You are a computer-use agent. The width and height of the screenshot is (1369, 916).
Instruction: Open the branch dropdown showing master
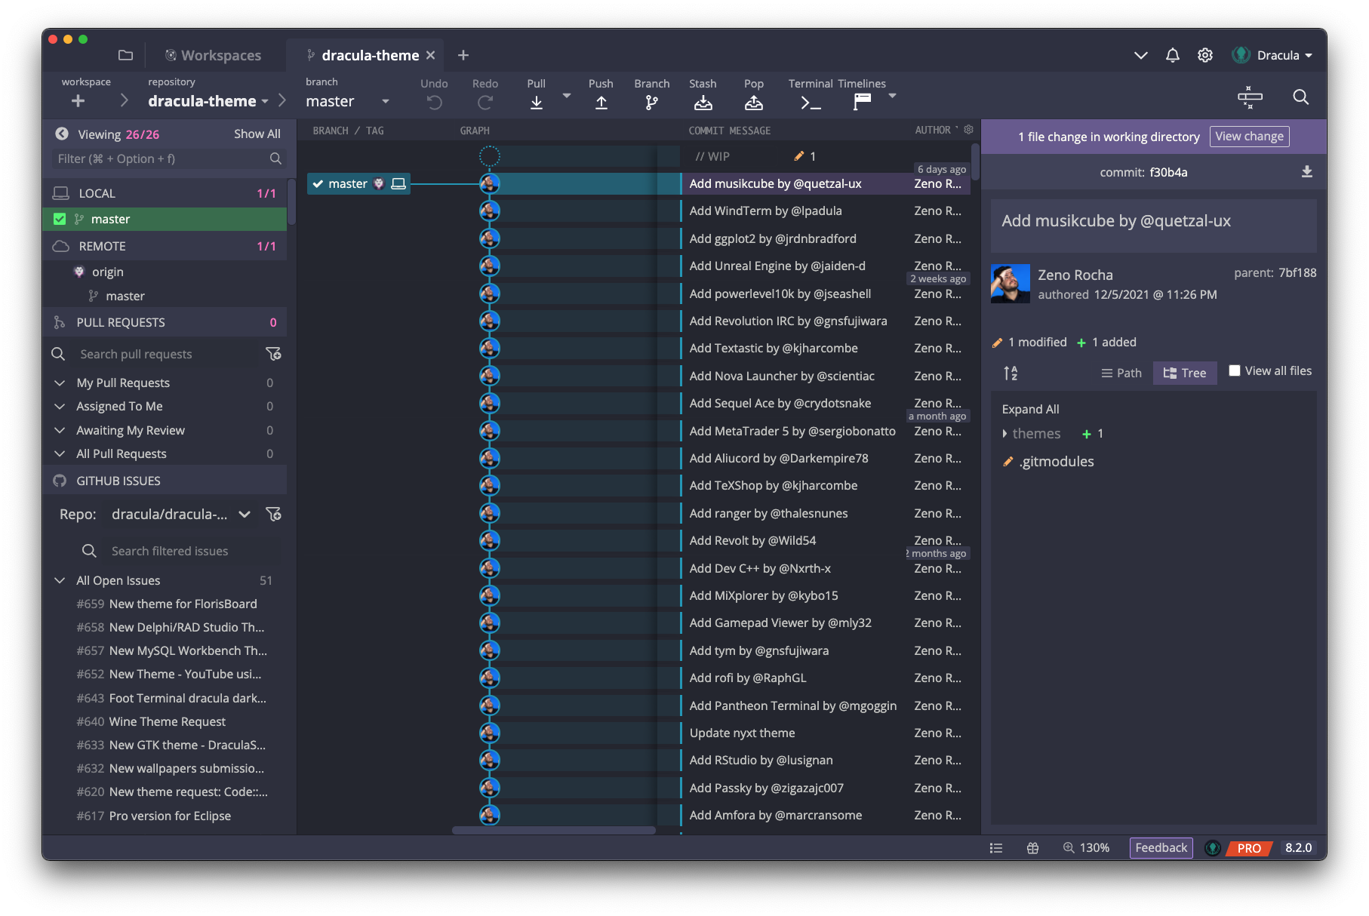[385, 100]
